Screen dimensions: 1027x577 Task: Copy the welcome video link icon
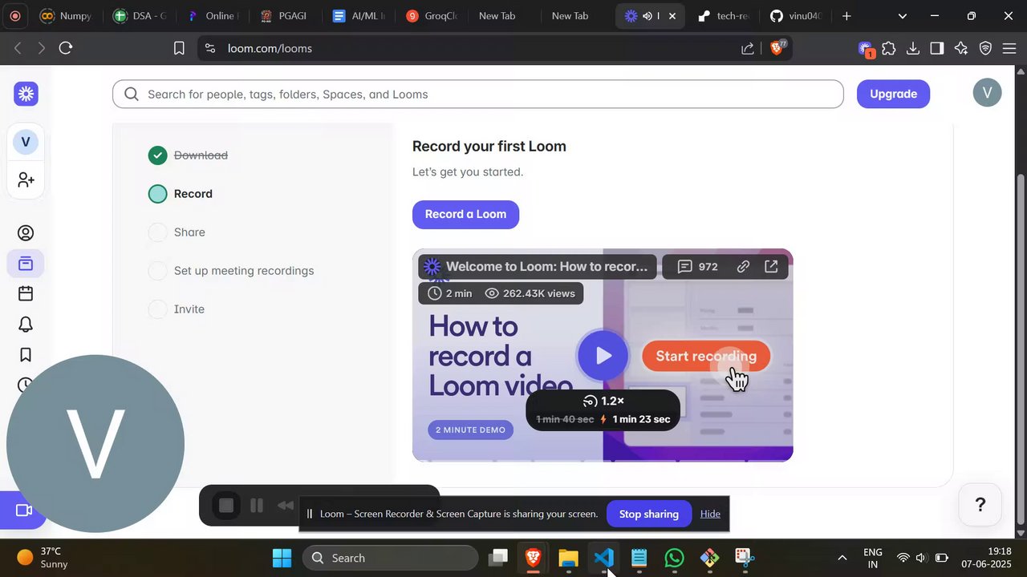pyautogui.click(x=744, y=267)
